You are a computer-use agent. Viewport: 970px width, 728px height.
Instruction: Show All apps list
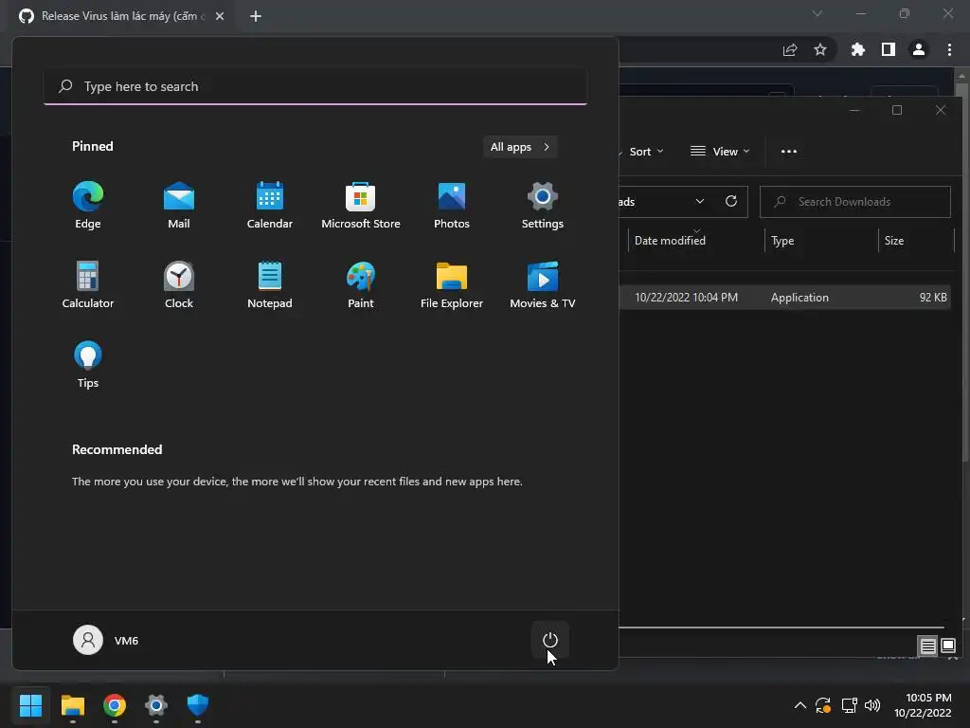(x=520, y=147)
